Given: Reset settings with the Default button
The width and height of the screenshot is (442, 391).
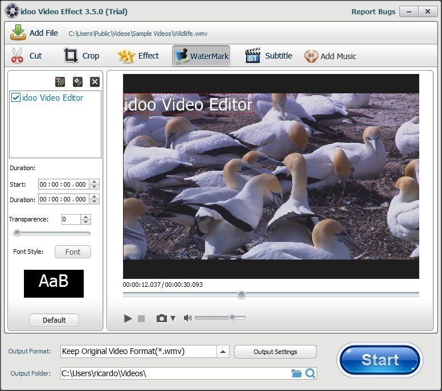Looking at the screenshot, I should click(x=54, y=320).
